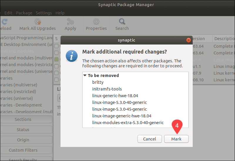This screenshot has width=235, height=161.
Task: Click the Search magnifier icon
Action: [122, 21]
